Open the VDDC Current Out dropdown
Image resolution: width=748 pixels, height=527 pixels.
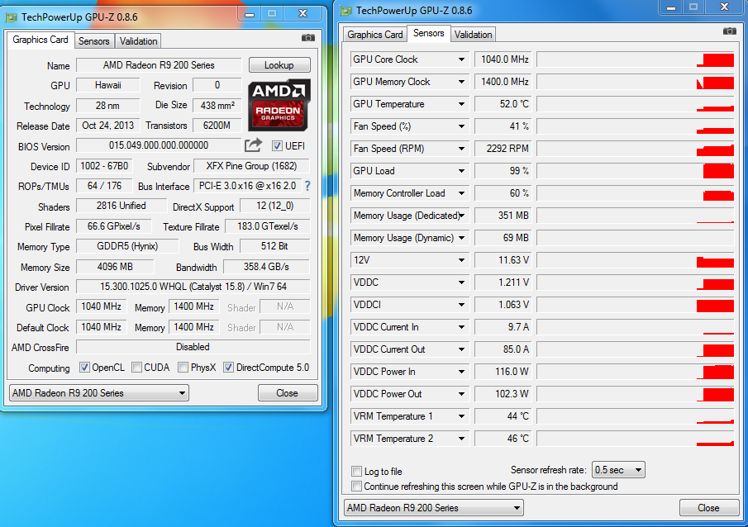coord(461,349)
